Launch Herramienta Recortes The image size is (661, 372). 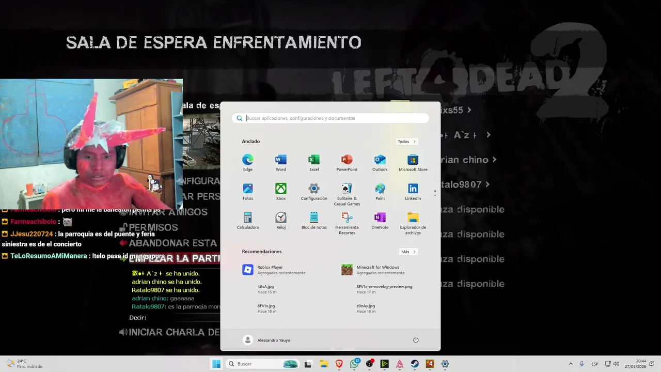coord(347,223)
